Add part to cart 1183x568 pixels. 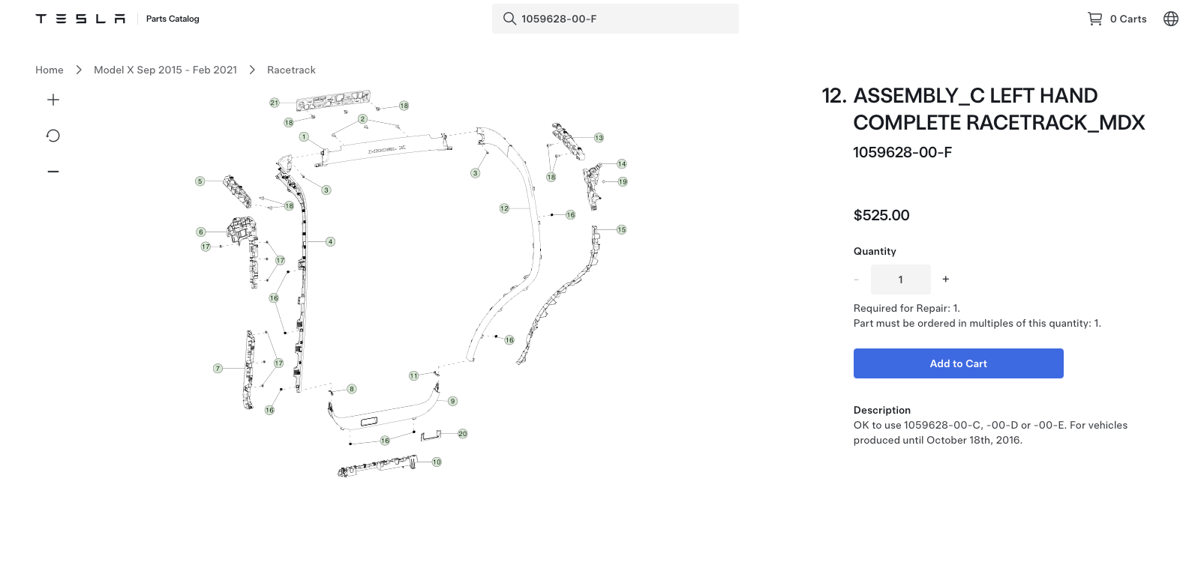tap(959, 363)
